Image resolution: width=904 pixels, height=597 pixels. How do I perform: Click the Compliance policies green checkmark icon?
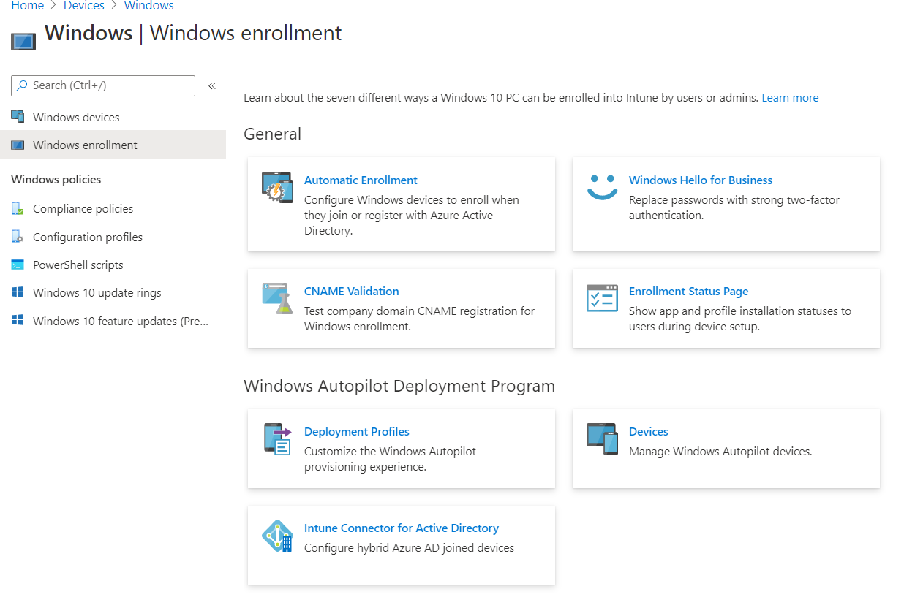18,208
